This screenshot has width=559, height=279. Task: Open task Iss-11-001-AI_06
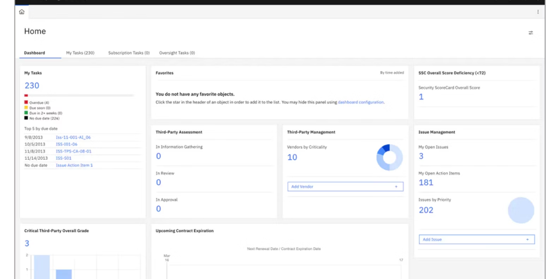tap(73, 137)
